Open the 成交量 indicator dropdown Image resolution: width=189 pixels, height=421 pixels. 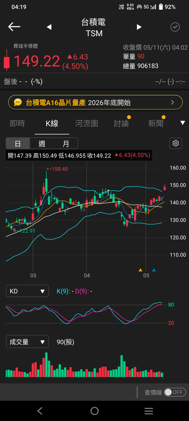coord(27,342)
